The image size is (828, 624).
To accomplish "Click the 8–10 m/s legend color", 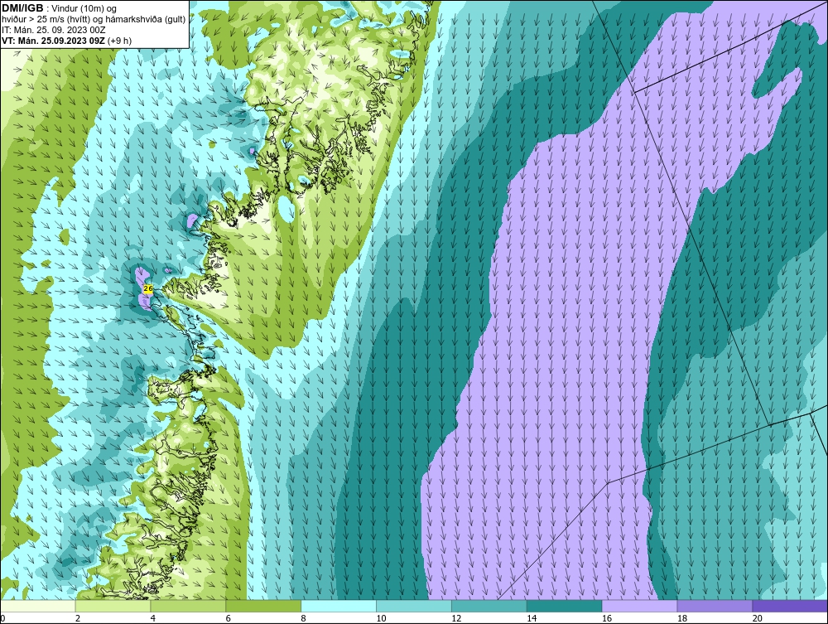I will pyautogui.click(x=339, y=606).
